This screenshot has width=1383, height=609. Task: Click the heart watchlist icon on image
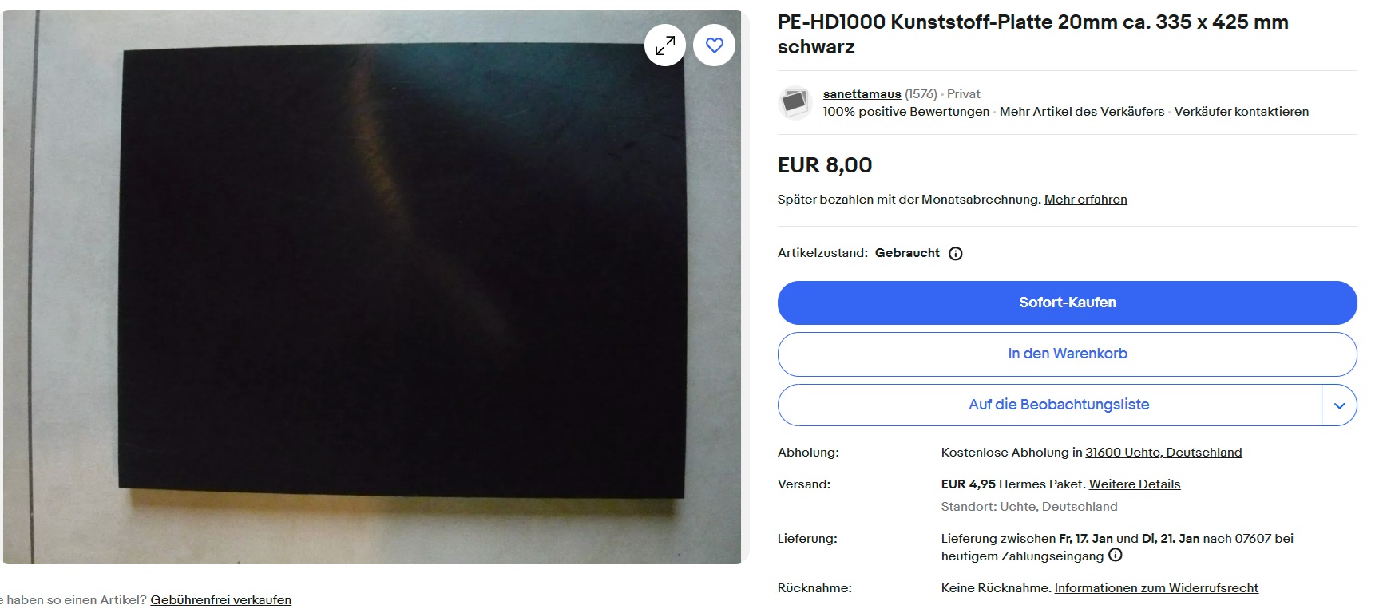point(714,45)
